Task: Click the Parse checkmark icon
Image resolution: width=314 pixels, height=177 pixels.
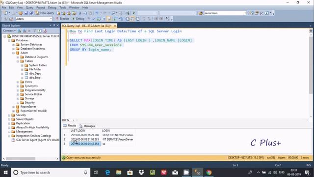Action: 94,19
